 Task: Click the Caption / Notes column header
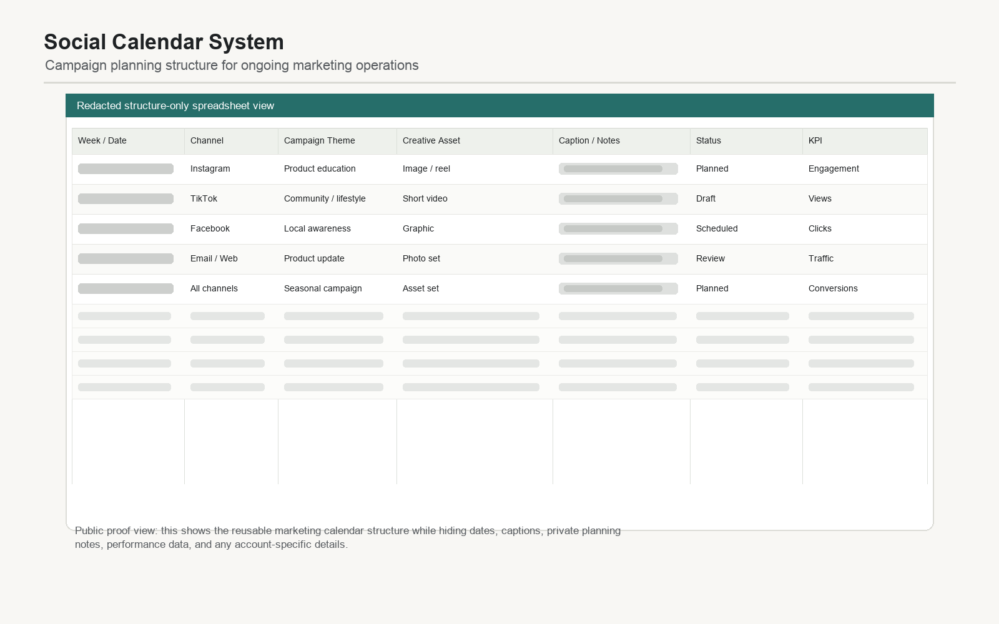pos(621,141)
